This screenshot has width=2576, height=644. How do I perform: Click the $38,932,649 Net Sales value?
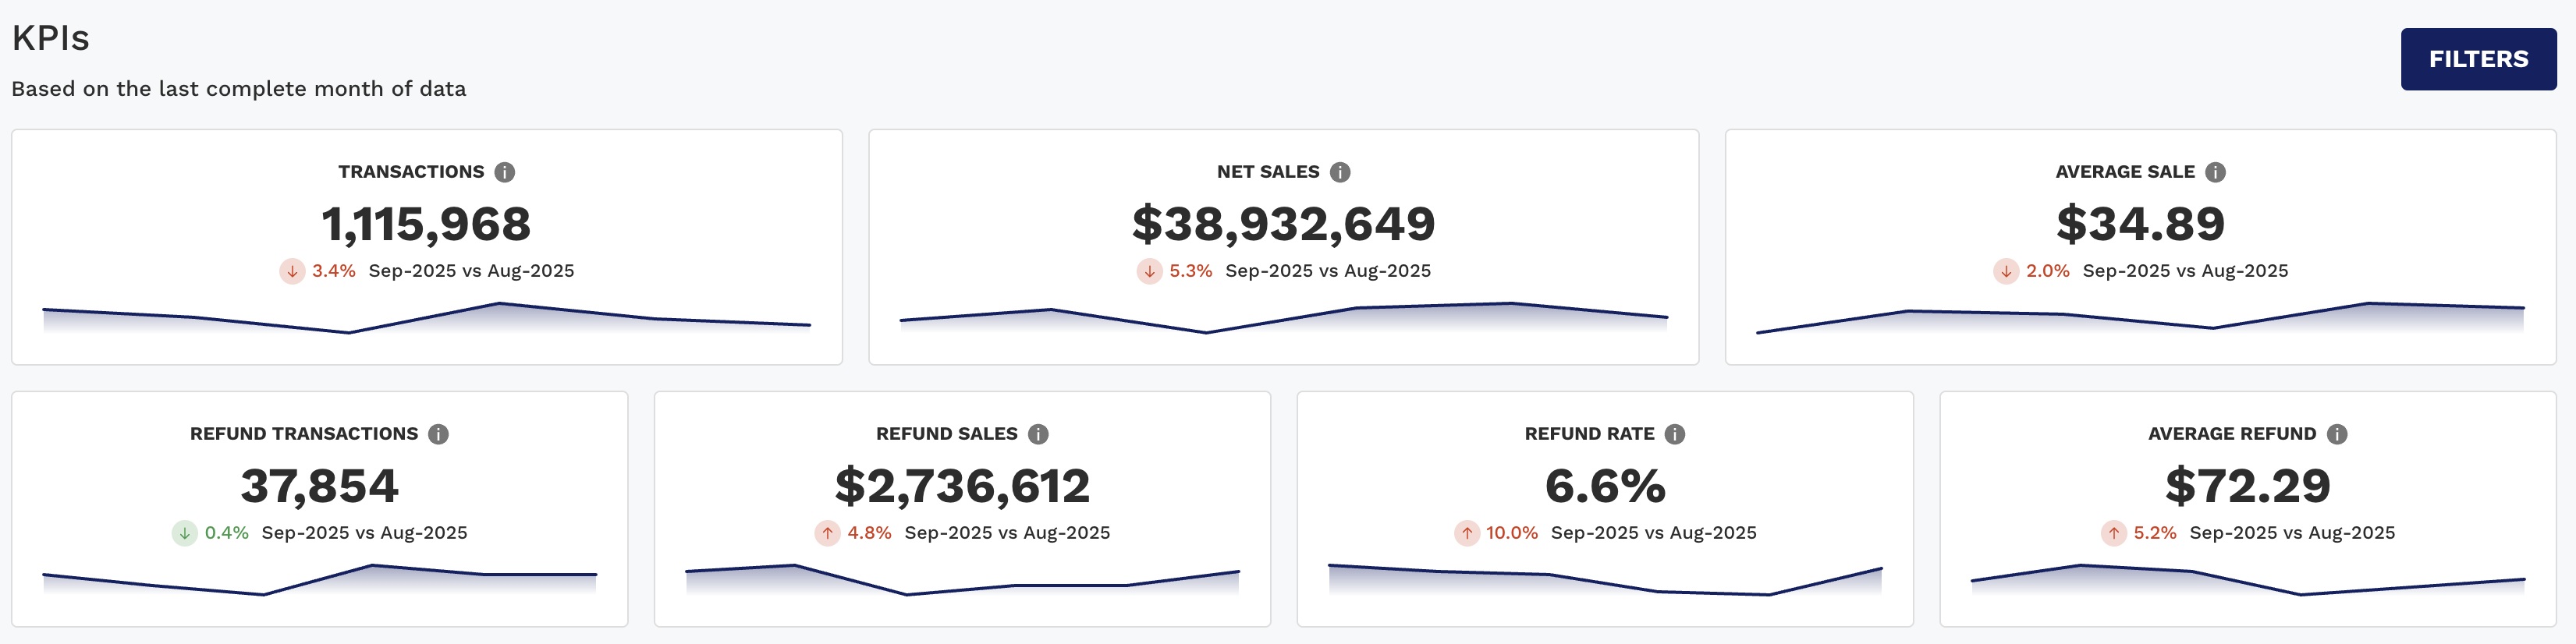click(1283, 223)
